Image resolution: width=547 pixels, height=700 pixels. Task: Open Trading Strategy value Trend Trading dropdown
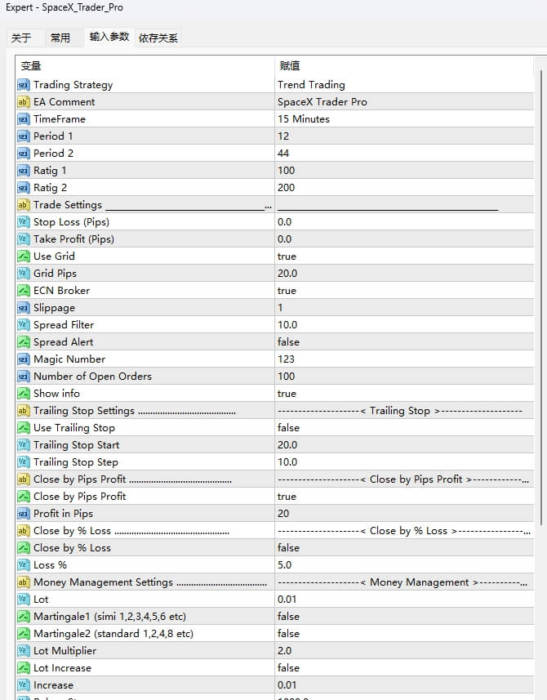[x=311, y=85]
